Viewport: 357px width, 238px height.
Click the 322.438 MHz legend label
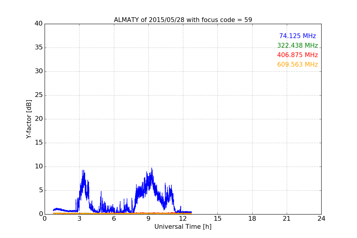point(297,46)
